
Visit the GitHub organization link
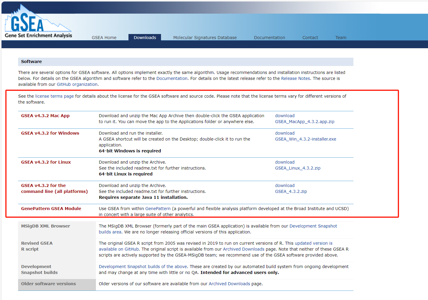pos(77,84)
